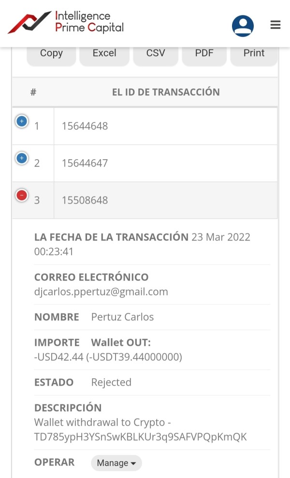Open the Manage dropdown
Viewport: 290px width, 478px height.
click(116, 463)
